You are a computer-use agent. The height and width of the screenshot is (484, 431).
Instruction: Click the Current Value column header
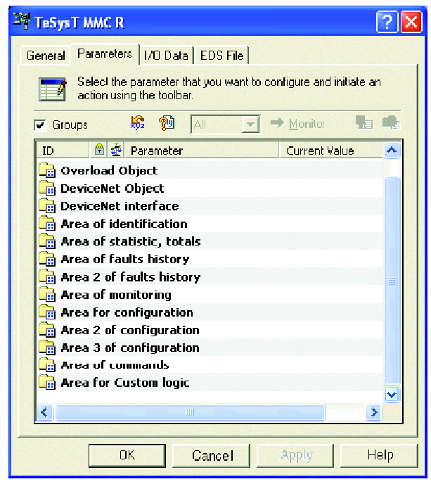pos(332,151)
